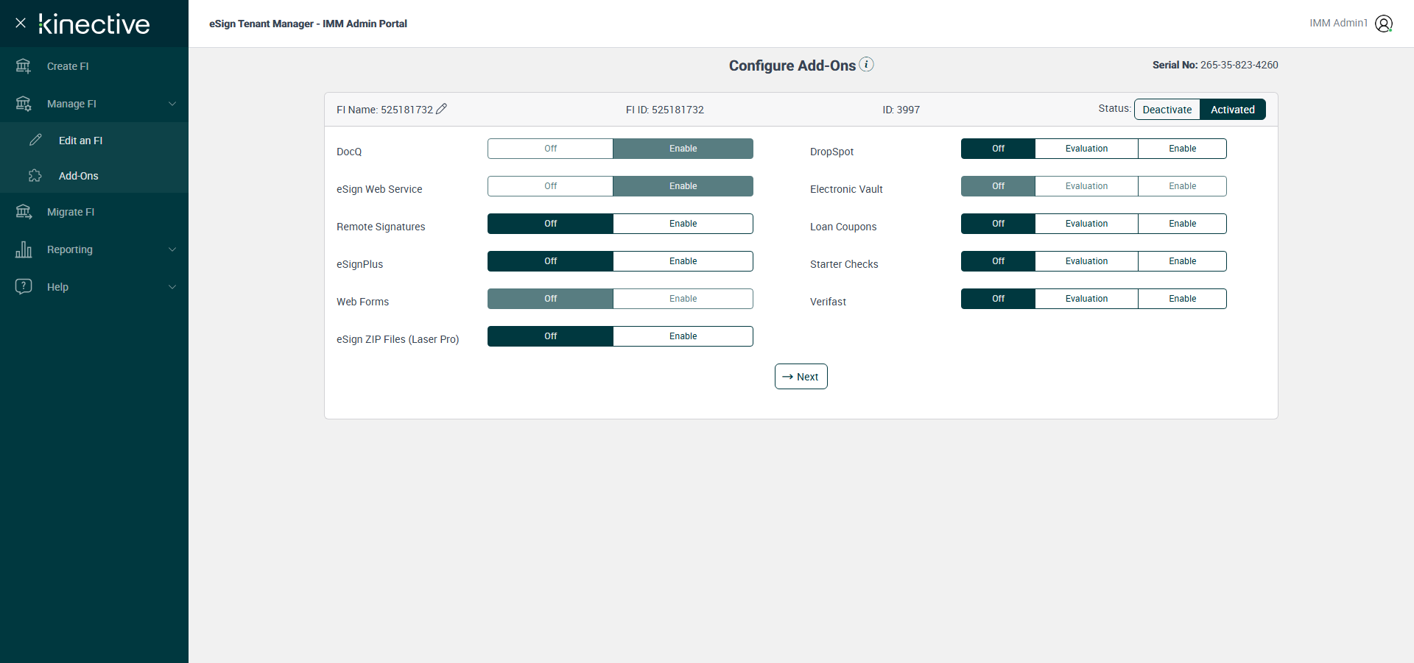Image resolution: width=1414 pixels, height=663 pixels.
Task: Click the Kinective logo
Action: pos(94,24)
